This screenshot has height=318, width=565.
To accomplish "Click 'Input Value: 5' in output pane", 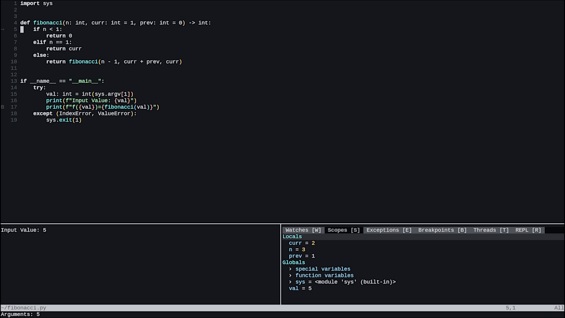I will point(24,230).
